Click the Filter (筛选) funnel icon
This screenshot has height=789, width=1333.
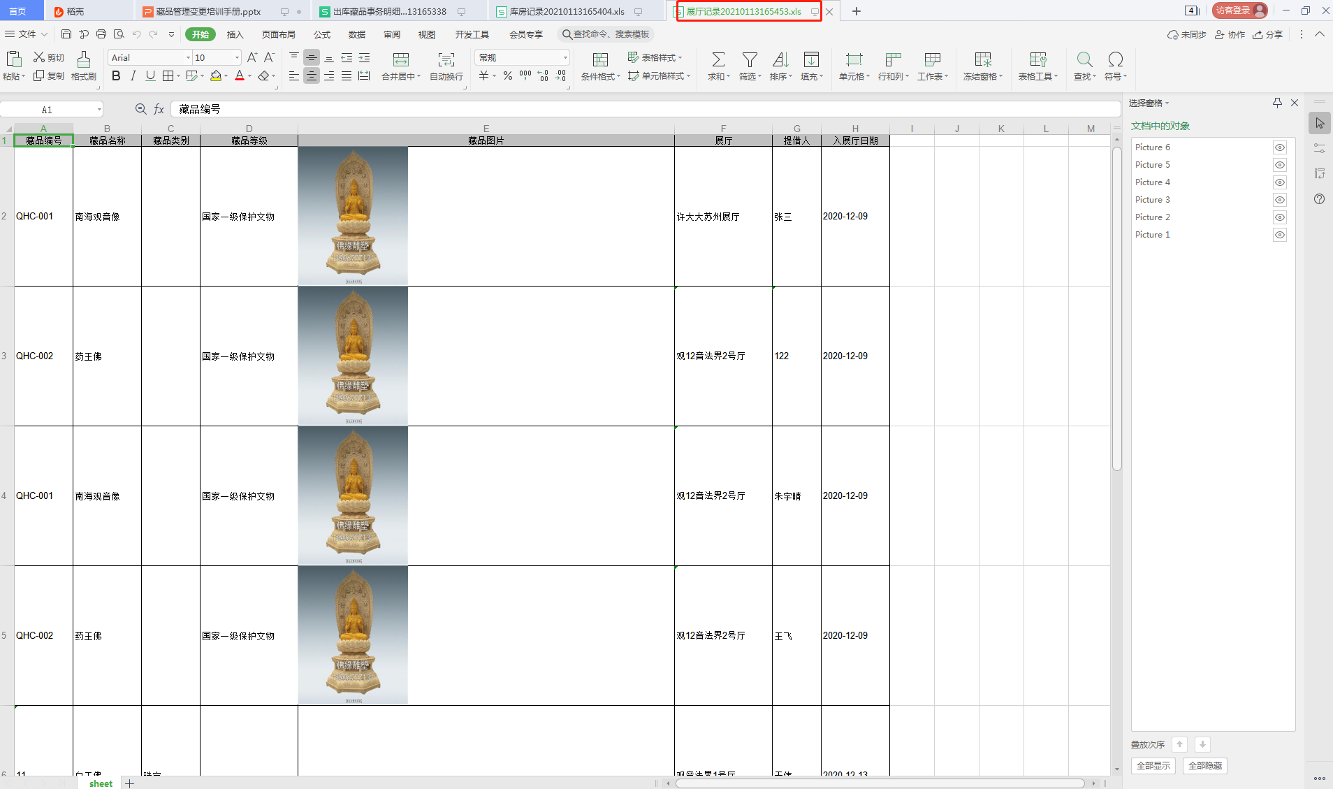click(750, 59)
